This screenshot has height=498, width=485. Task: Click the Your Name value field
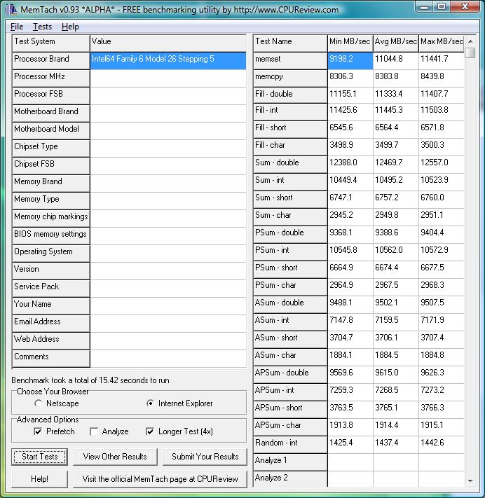click(168, 305)
